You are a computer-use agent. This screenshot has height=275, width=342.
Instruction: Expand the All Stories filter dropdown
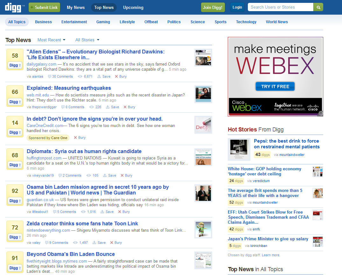tap(87, 40)
